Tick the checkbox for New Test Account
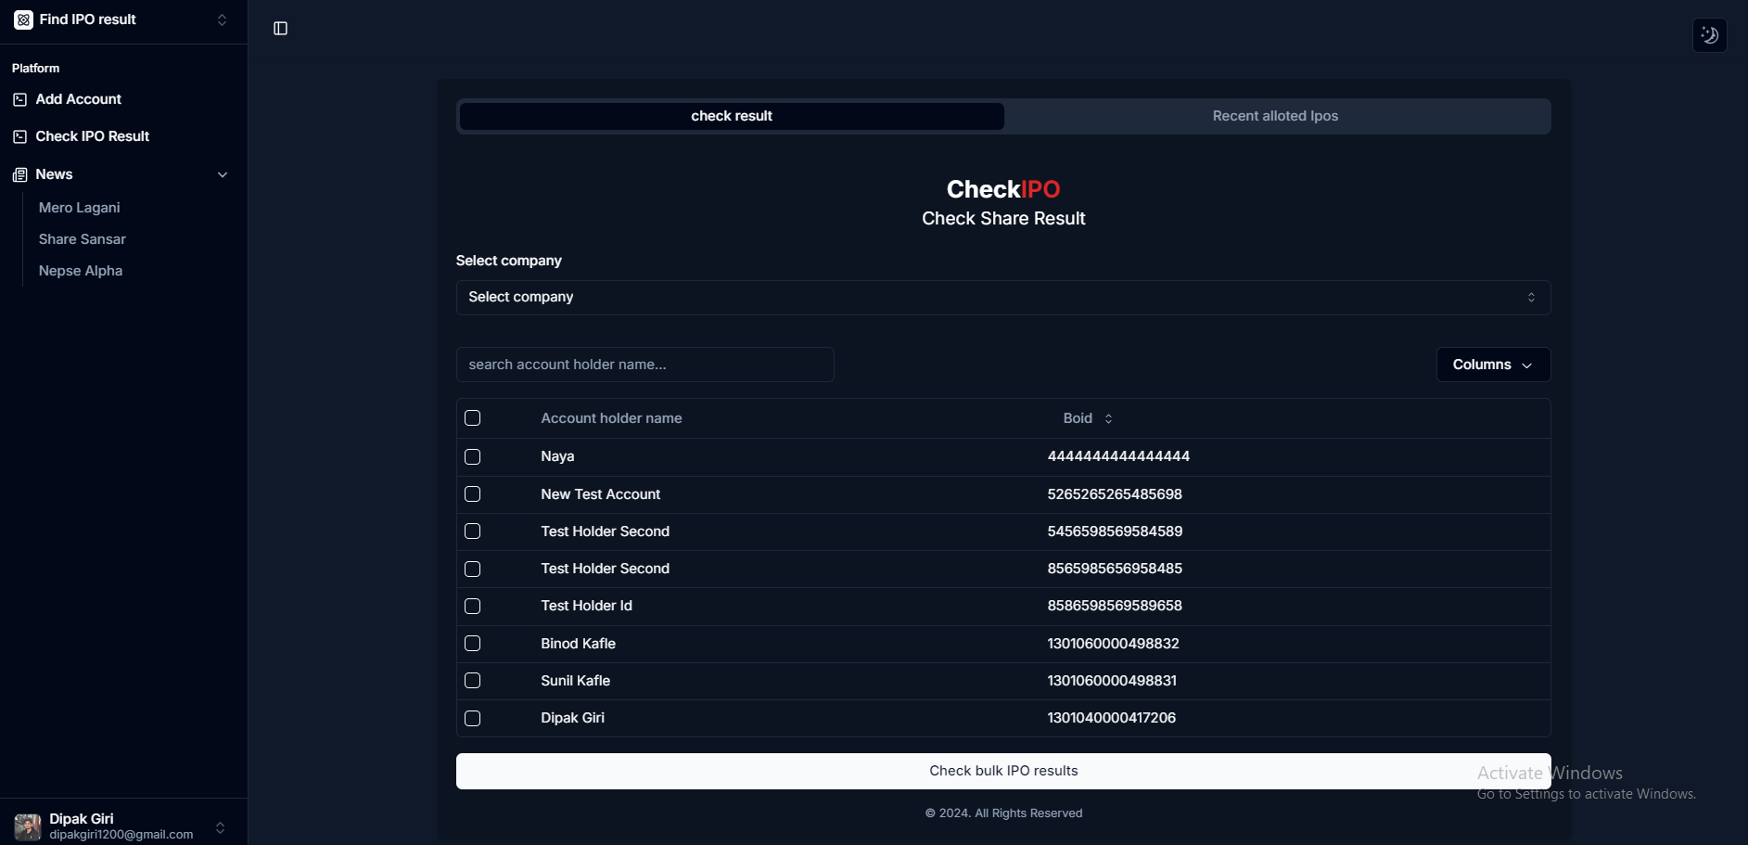1748x845 pixels. [x=472, y=494]
